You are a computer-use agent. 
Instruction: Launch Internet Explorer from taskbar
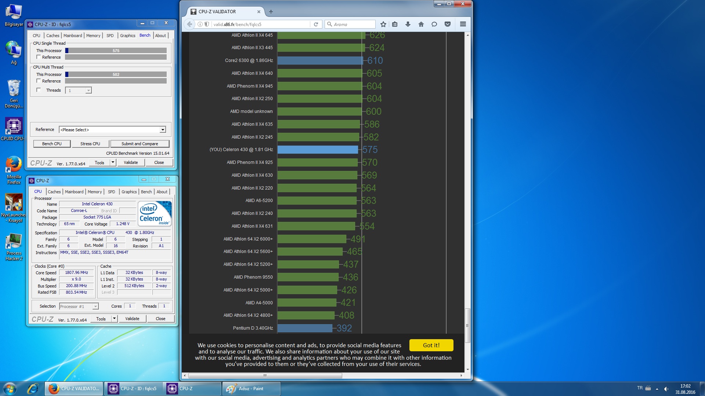tap(33, 388)
